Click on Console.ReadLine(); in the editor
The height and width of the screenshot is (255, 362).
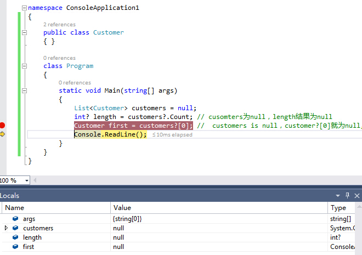(110, 134)
